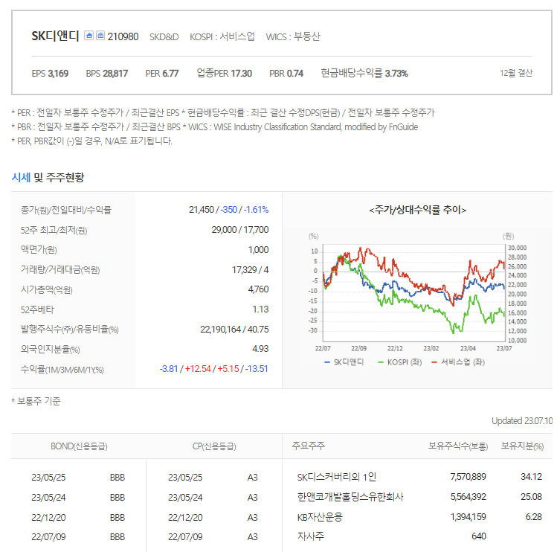
Task: Click the PER 6.77 value
Action: [x=162, y=74]
